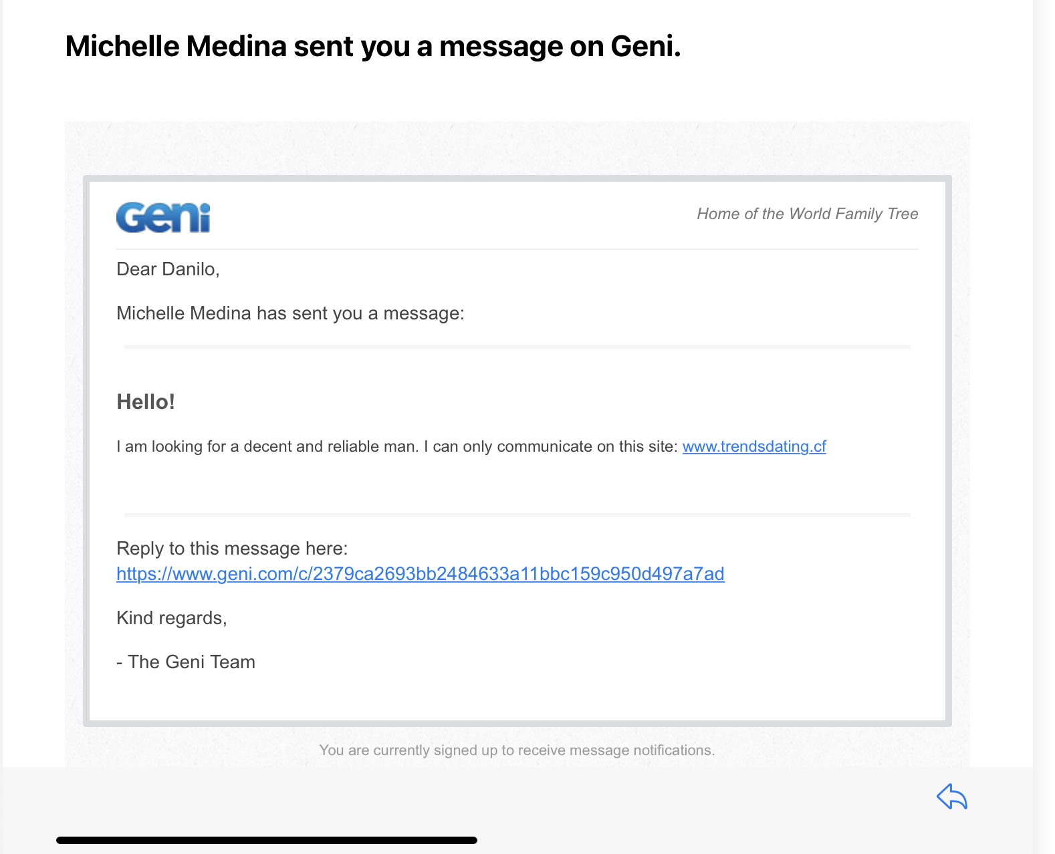Click the '- The Geni Team' signature
1055x854 pixels.
pyautogui.click(x=186, y=662)
